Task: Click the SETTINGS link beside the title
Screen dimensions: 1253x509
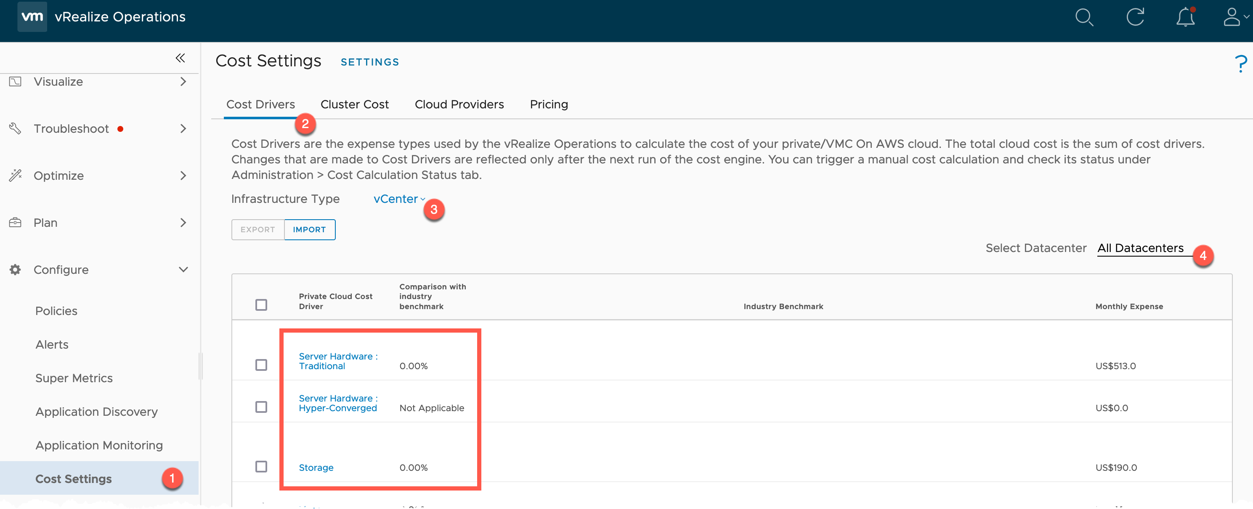Action: tap(370, 62)
